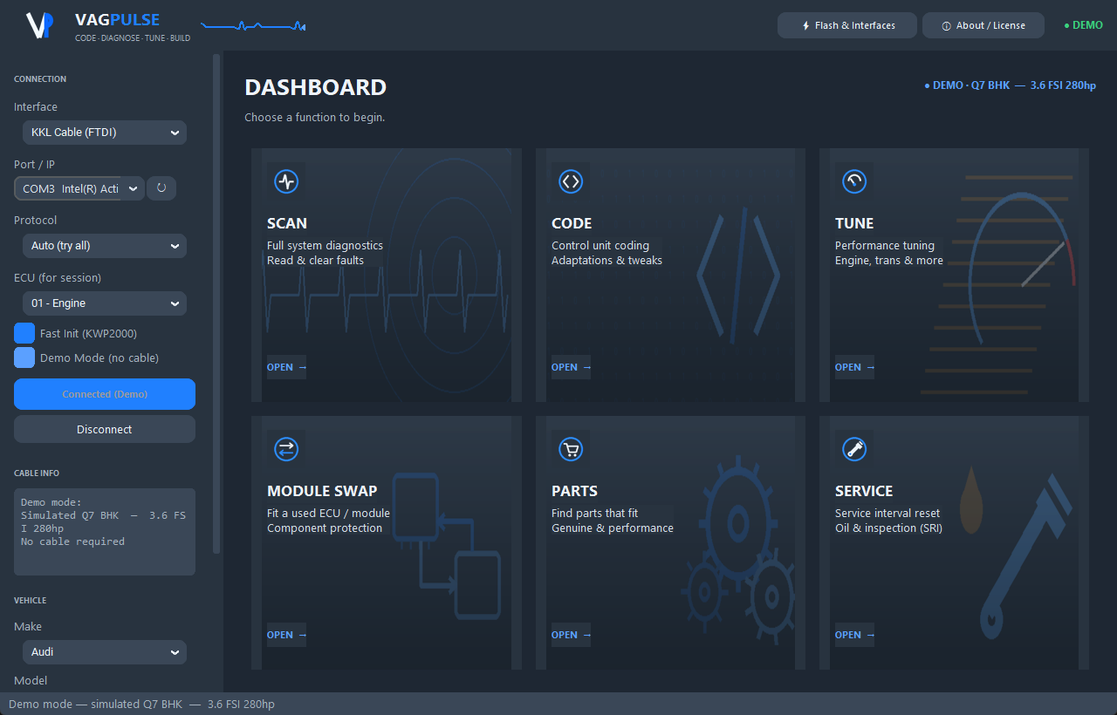The image size is (1117, 715).
Task: Click the Cable Info text box
Action: coord(105,532)
